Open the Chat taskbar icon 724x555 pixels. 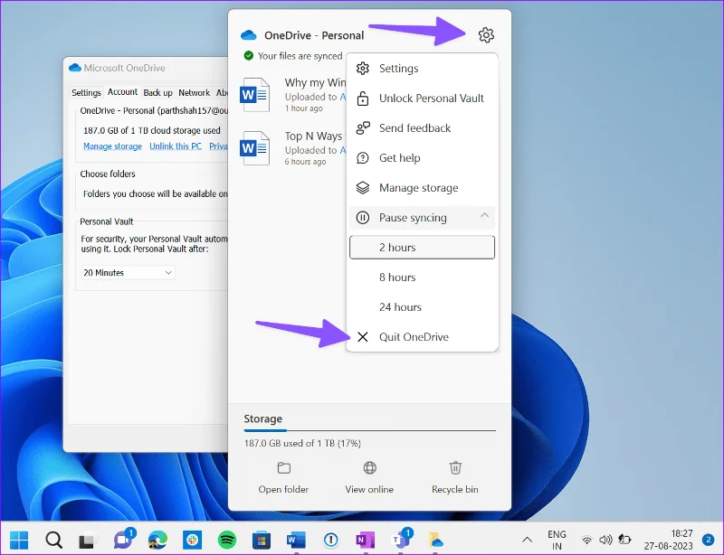click(x=123, y=539)
